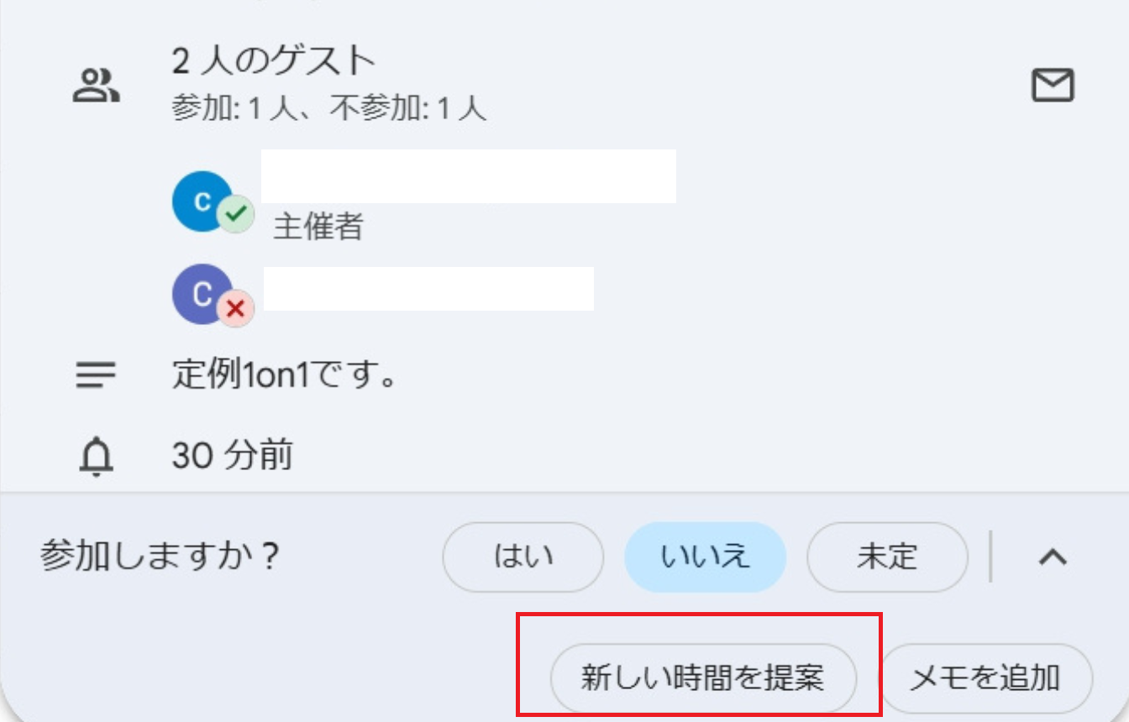Select the いいえ response option
The width and height of the screenshot is (1129, 722).
705,557
